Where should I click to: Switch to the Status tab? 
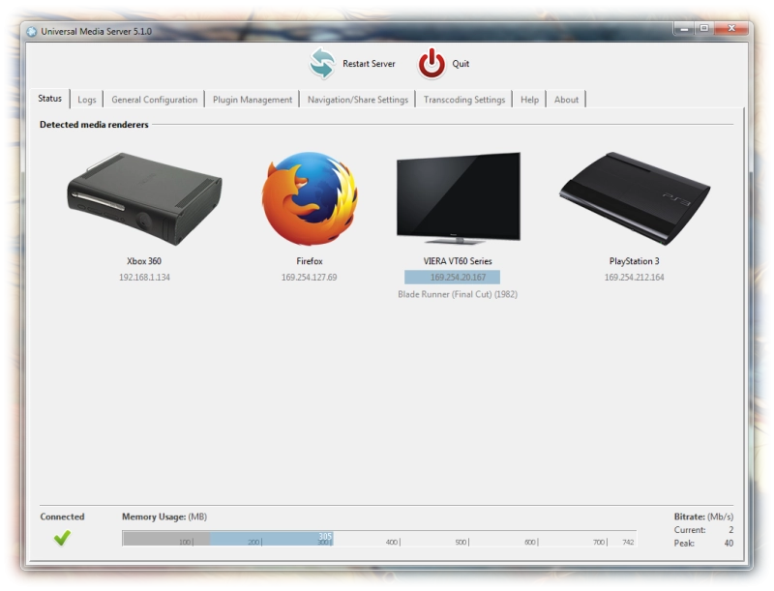click(x=50, y=98)
